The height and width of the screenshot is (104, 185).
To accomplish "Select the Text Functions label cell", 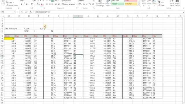I will pyautogui.click(x=9, y=29).
